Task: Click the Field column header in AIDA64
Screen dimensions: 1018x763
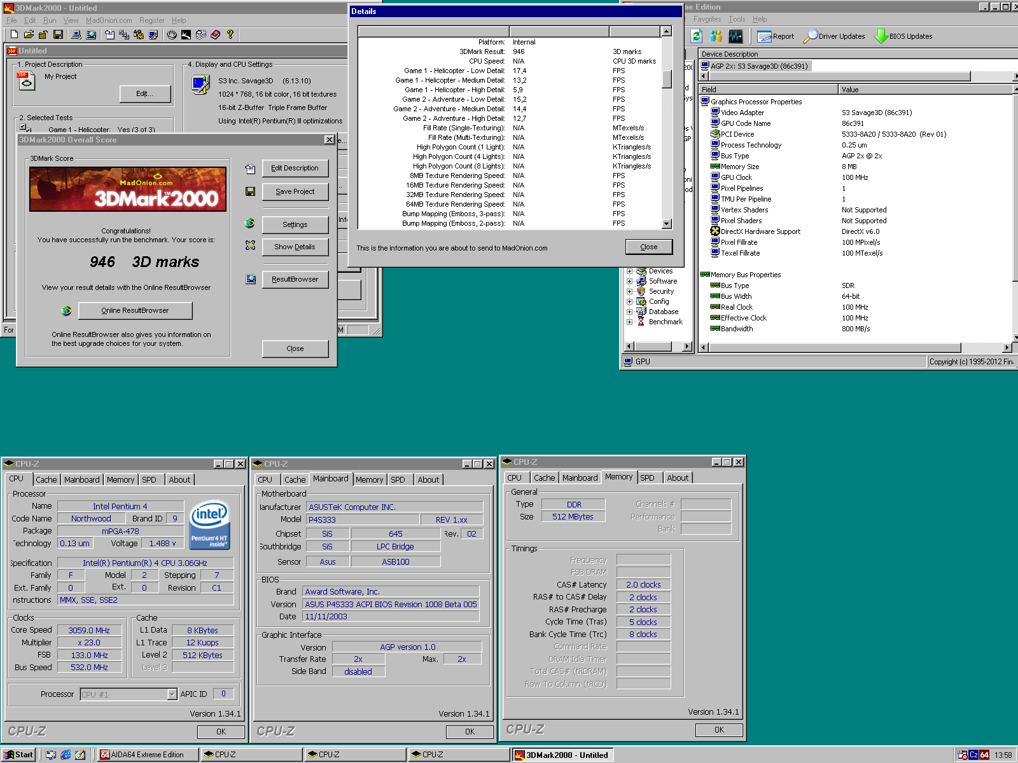Action: pyautogui.click(x=768, y=90)
